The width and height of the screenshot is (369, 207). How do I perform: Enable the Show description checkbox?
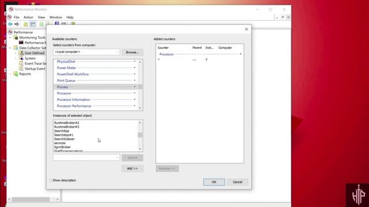(51, 180)
